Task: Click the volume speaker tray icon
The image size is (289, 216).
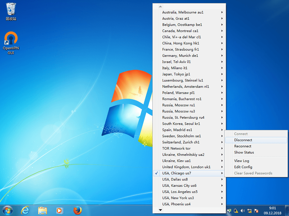Action: [243, 211]
